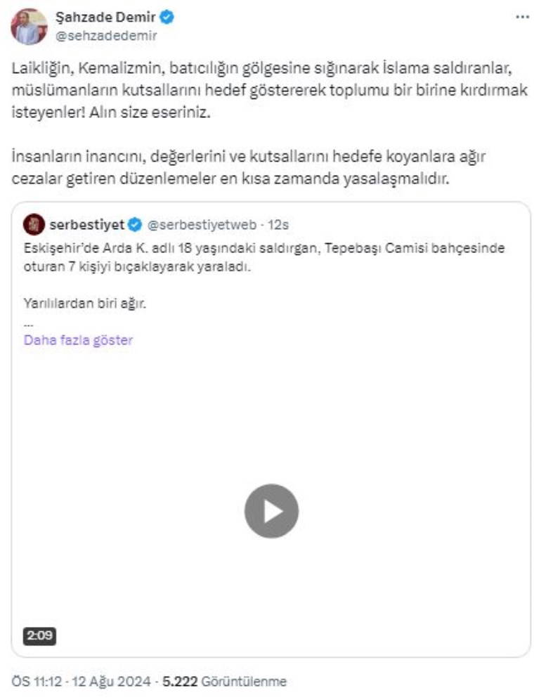The image size is (534, 700).
Task: Click serbestiyet's blue verified badge
Action: pos(136,225)
